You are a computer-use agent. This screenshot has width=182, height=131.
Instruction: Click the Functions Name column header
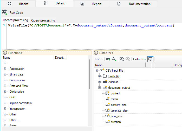point(28,58)
